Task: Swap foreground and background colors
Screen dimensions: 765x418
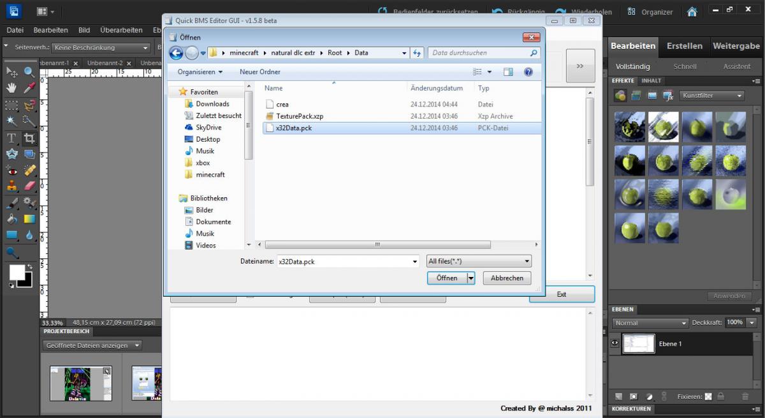Action: (x=29, y=267)
